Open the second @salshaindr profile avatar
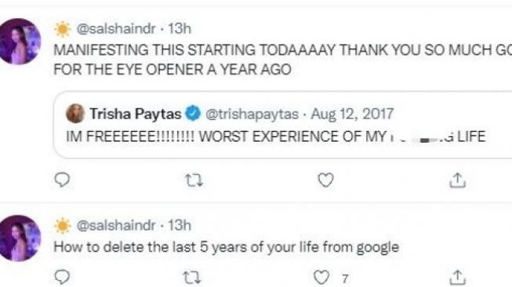This screenshot has width=512, height=287. tap(20, 238)
